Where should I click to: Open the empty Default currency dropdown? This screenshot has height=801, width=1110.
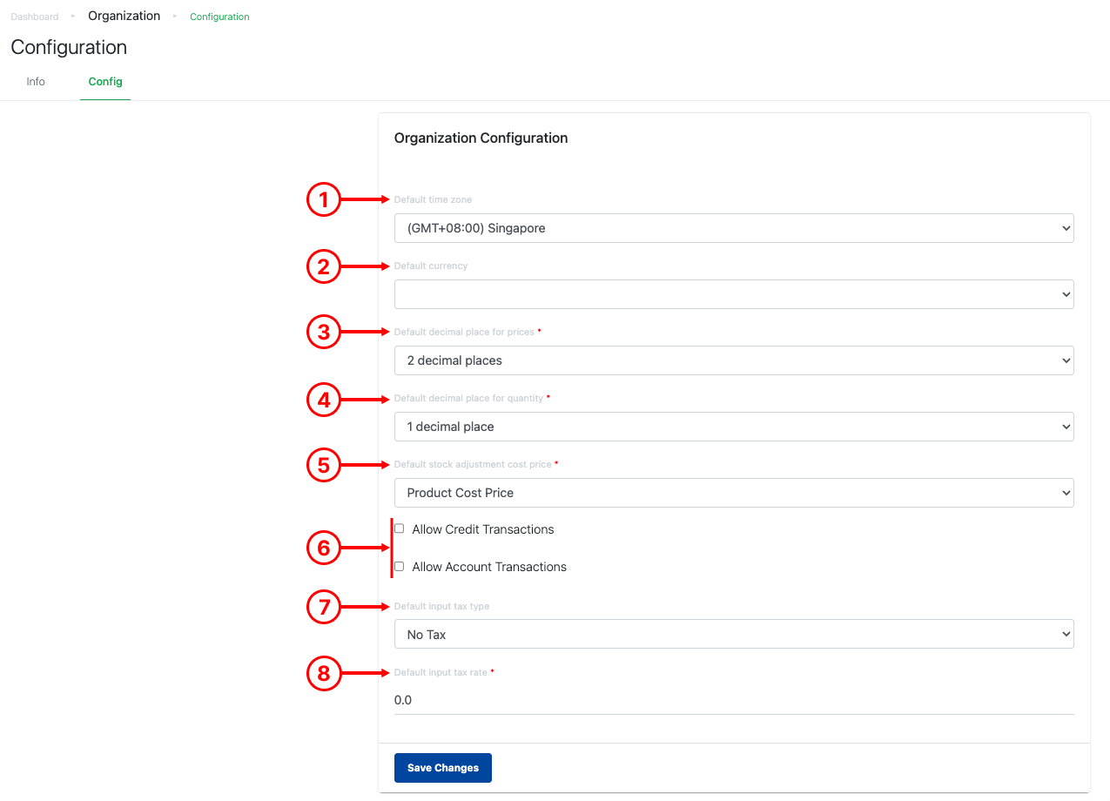(x=734, y=294)
